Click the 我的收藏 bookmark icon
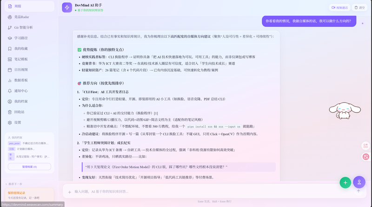This screenshot has width=372, height=207. click(x=10, y=49)
